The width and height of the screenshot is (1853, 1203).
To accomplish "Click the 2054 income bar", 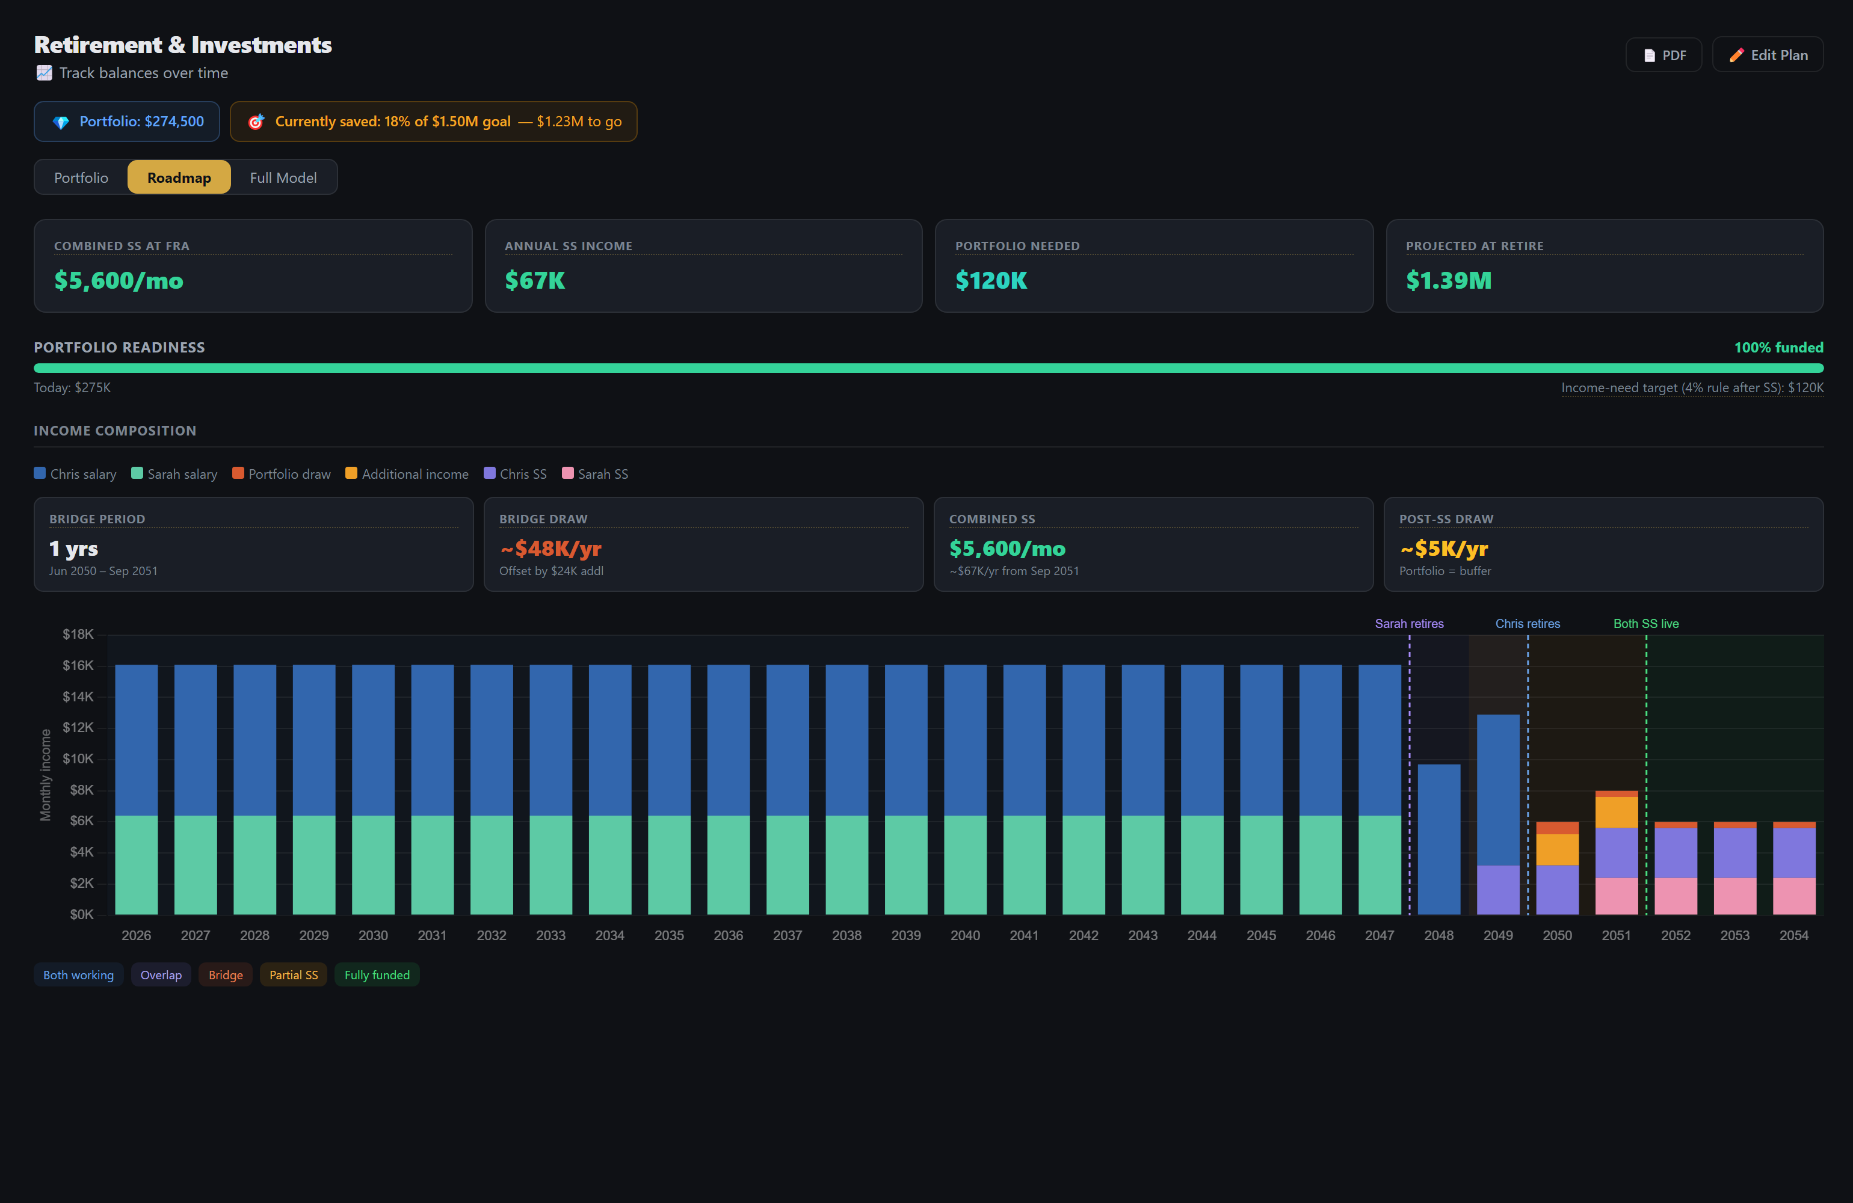I will coord(1794,868).
